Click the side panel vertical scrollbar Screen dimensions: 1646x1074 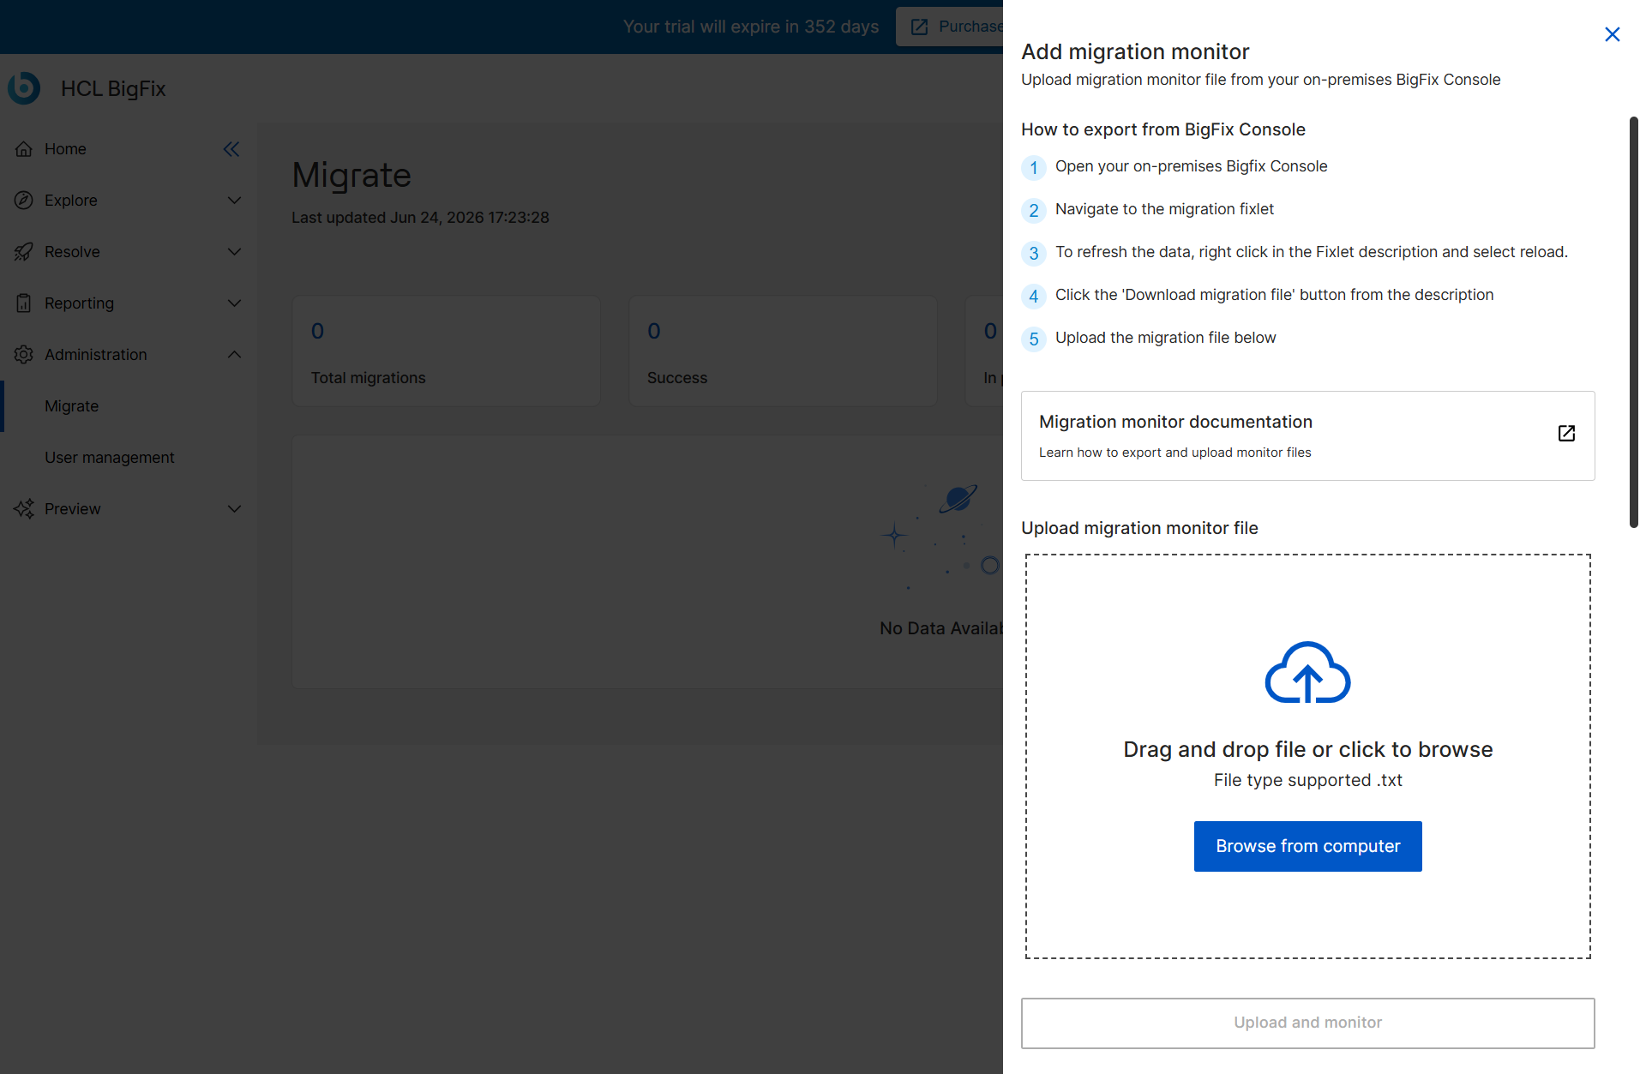(1634, 321)
